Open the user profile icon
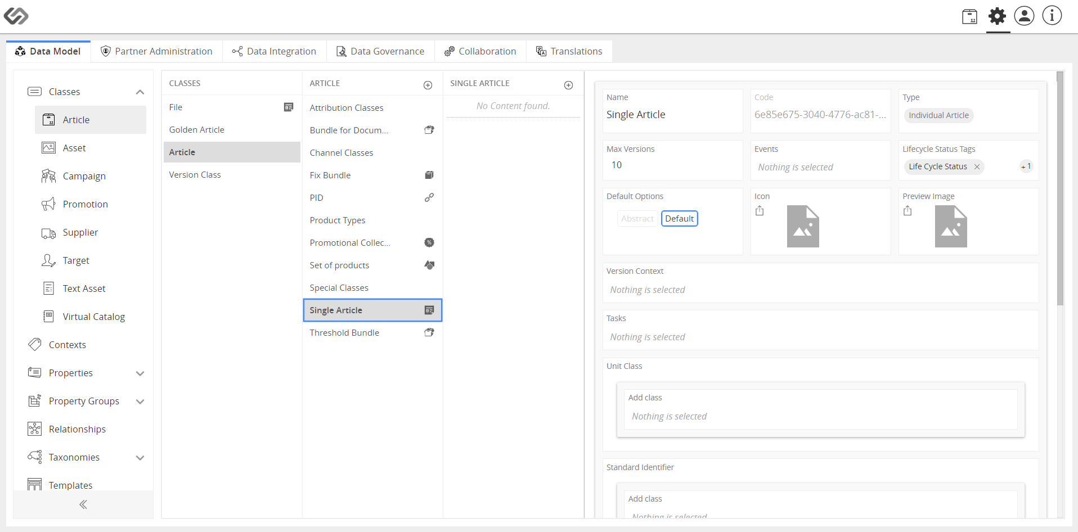Image resolution: width=1078 pixels, height=532 pixels. (x=1024, y=16)
